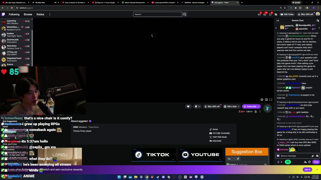
Task: Click the Gift Turbo button
Action: pyautogui.click(x=287, y=14)
